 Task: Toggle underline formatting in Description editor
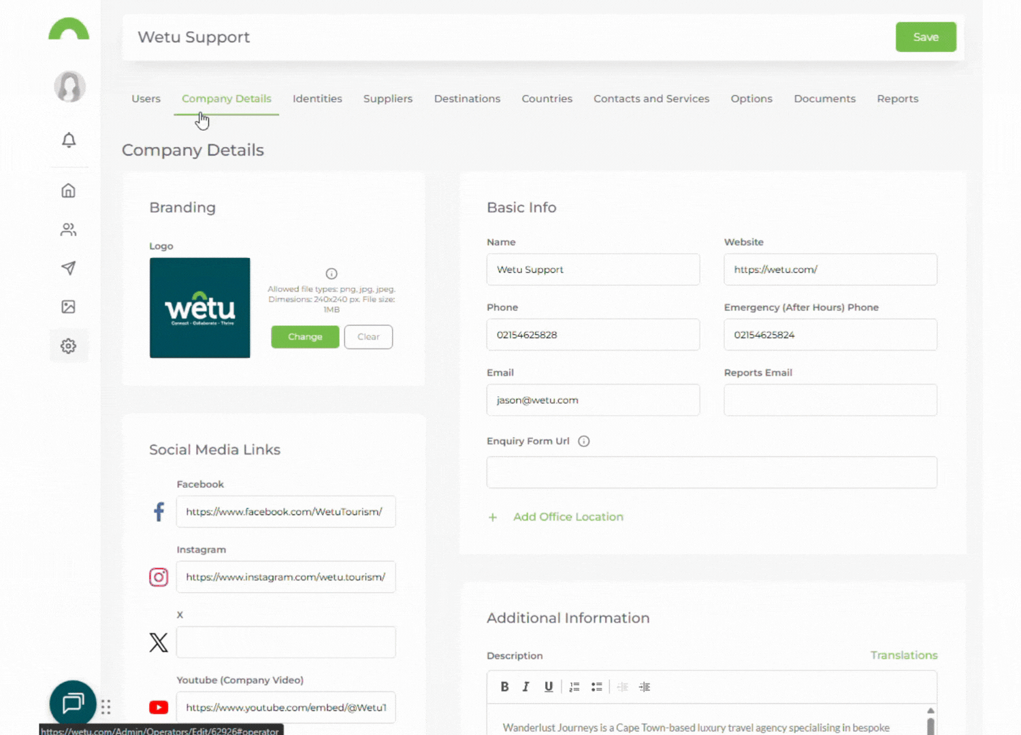click(x=548, y=687)
